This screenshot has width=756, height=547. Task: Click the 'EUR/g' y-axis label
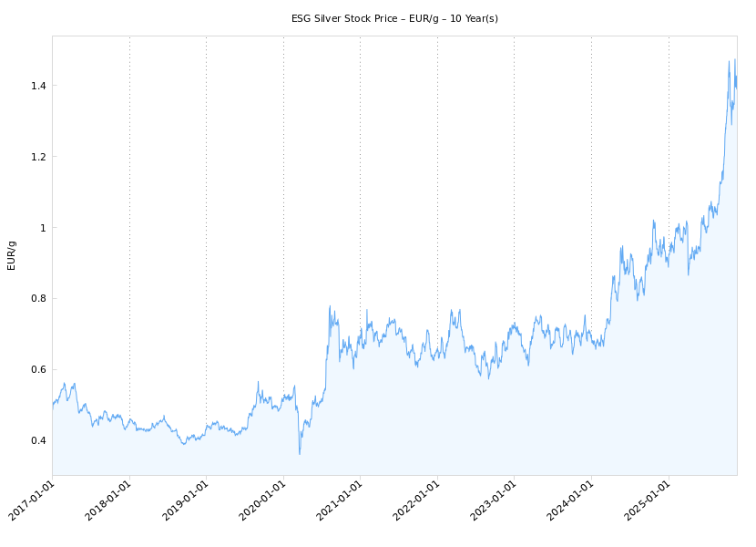coord(12,255)
